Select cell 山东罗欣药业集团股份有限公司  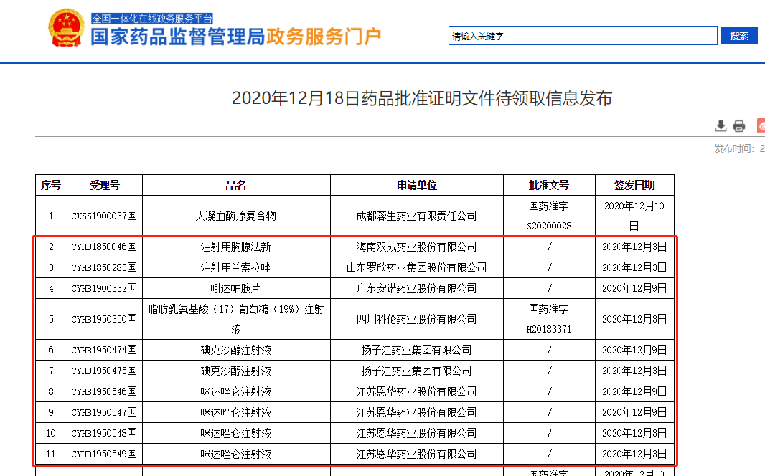coord(417,267)
